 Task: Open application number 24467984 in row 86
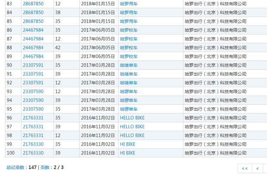(x=33, y=30)
